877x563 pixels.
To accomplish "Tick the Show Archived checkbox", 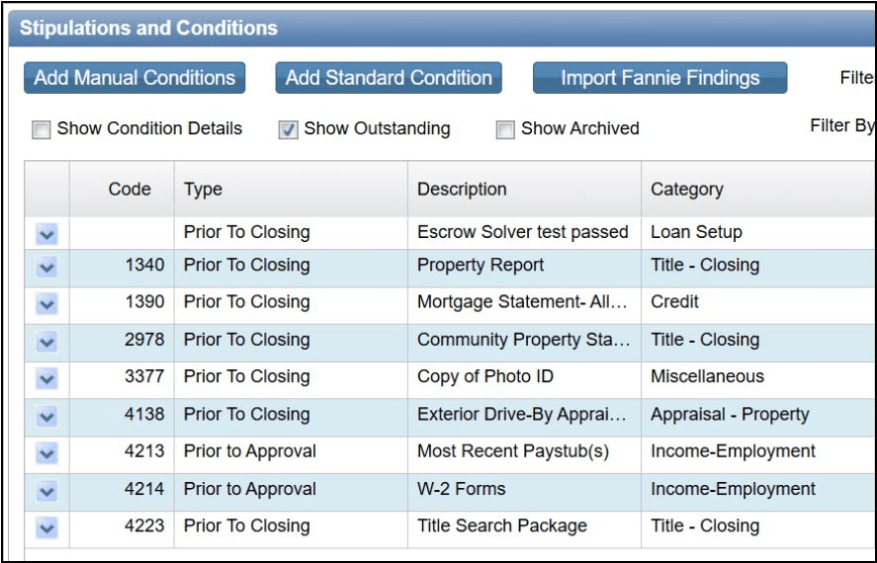I will [505, 130].
